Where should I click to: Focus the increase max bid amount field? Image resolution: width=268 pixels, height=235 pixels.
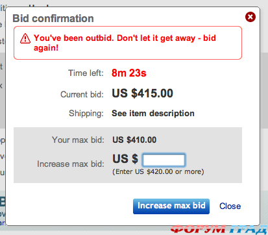(164, 160)
